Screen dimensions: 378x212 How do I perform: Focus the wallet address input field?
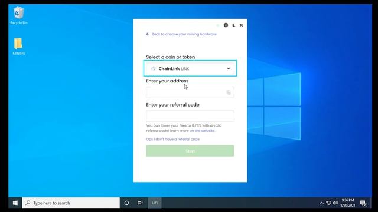190,92
